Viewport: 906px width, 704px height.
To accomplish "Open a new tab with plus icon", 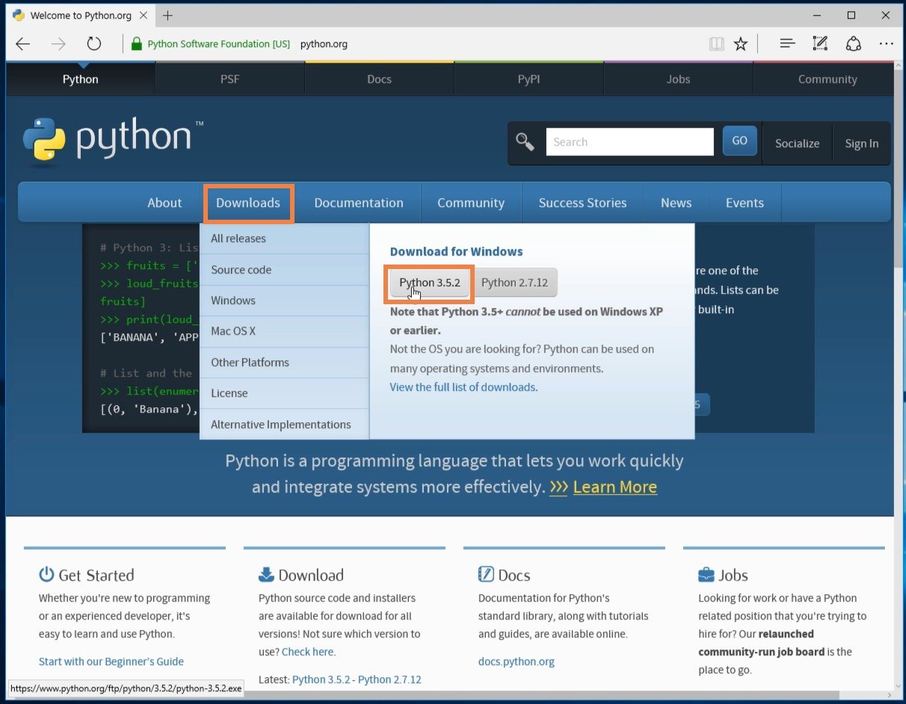I will (x=167, y=15).
